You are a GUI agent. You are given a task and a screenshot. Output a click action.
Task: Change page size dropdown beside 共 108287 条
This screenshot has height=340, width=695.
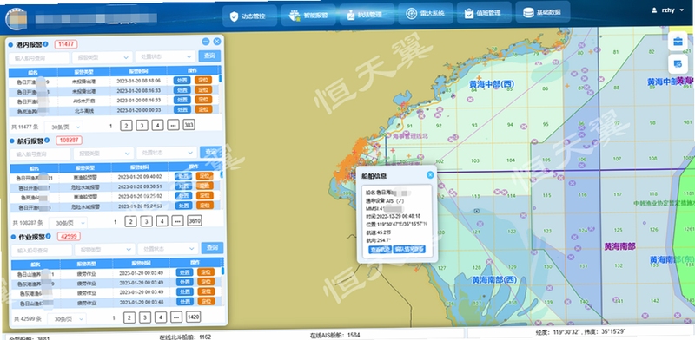[68, 223]
